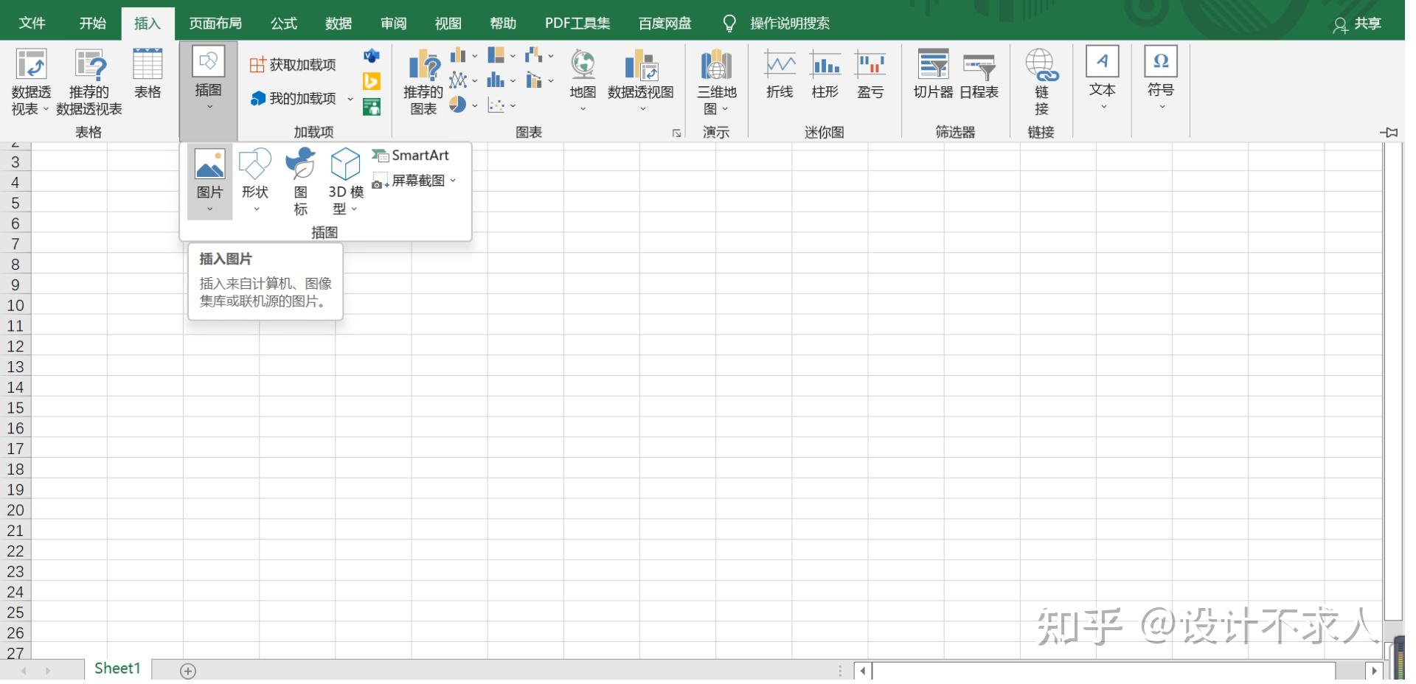Open the 推荐的图表 dropdown options
This screenshot has height=684, width=1416.
(421, 81)
